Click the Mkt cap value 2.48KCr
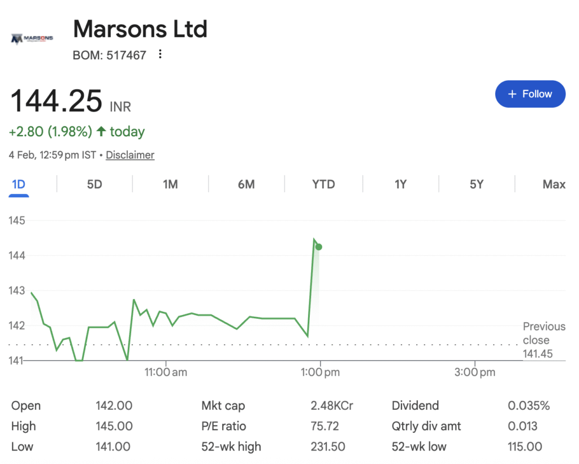This screenshot has height=464, width=579. coord(332,406)
